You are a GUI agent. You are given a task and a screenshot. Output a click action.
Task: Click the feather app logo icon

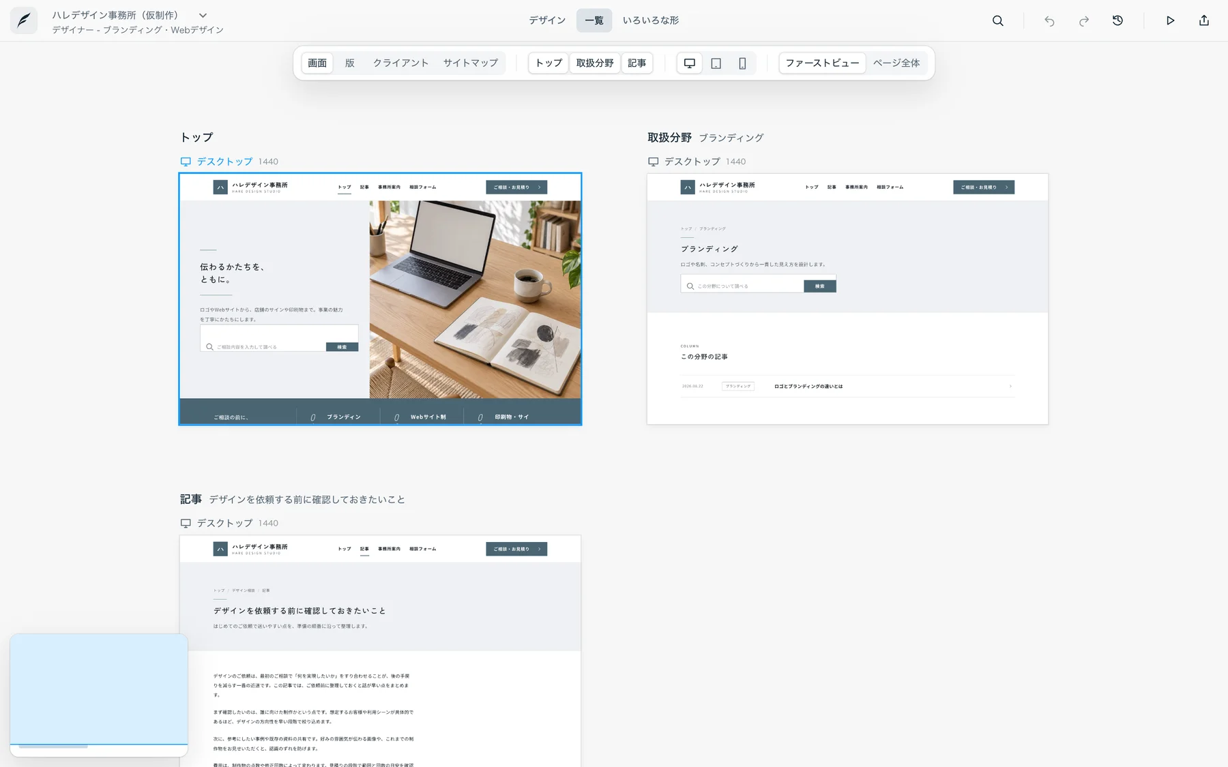pyautogui.click(x=24, y=20)
